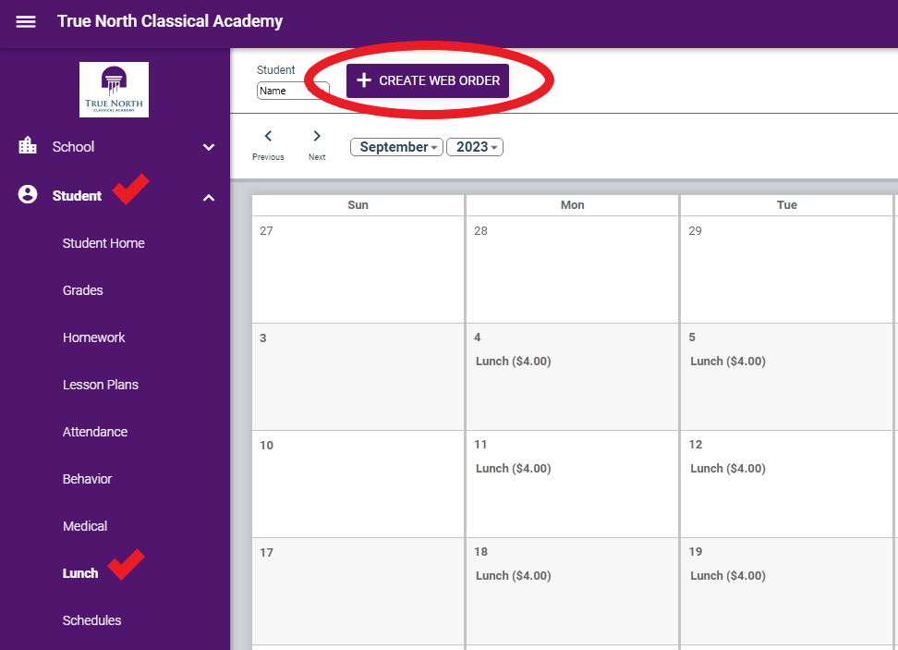Click the True North school logo

114,90
